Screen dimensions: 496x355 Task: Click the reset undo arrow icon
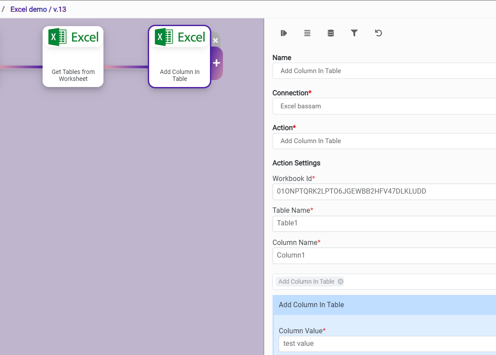point(378,33)
